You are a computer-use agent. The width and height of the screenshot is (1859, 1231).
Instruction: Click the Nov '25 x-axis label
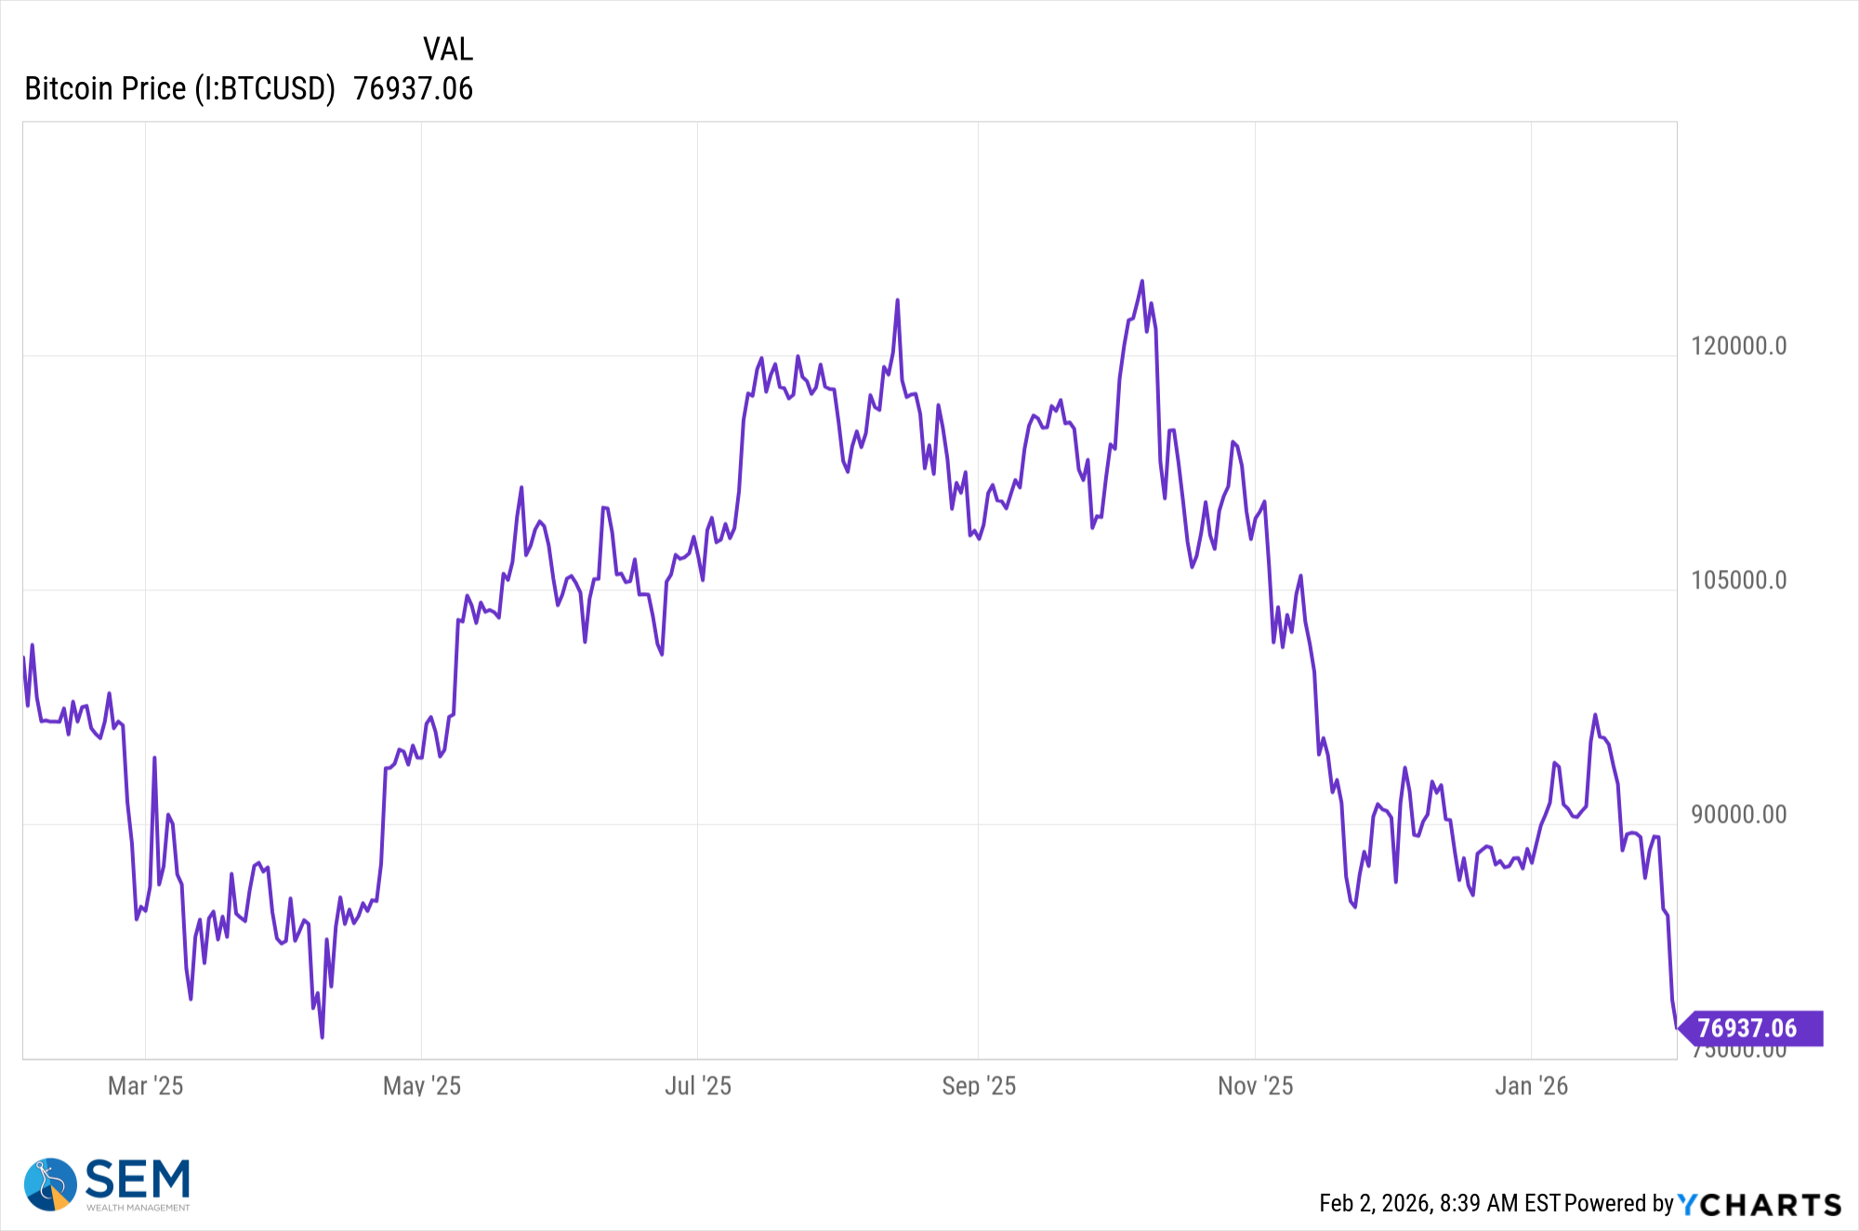pos(1255,1086)
